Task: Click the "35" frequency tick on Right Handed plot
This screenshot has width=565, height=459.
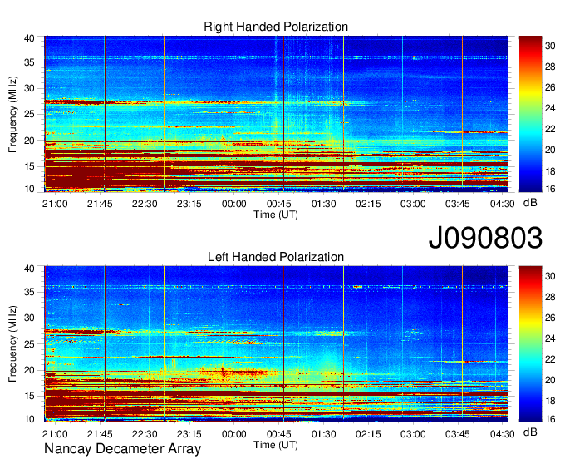Action: (30, 62)
